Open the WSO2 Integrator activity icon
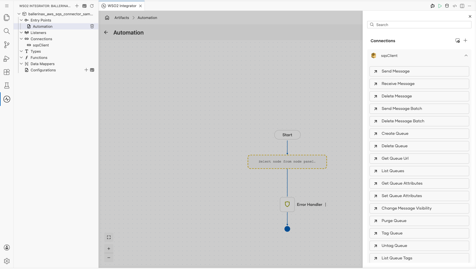This screenshot has height=269, width=476. tap(7, 99)
